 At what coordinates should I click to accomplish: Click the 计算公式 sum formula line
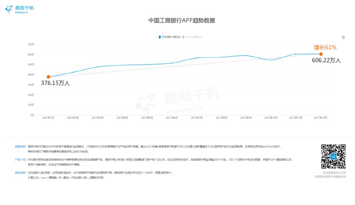point(66,178)
